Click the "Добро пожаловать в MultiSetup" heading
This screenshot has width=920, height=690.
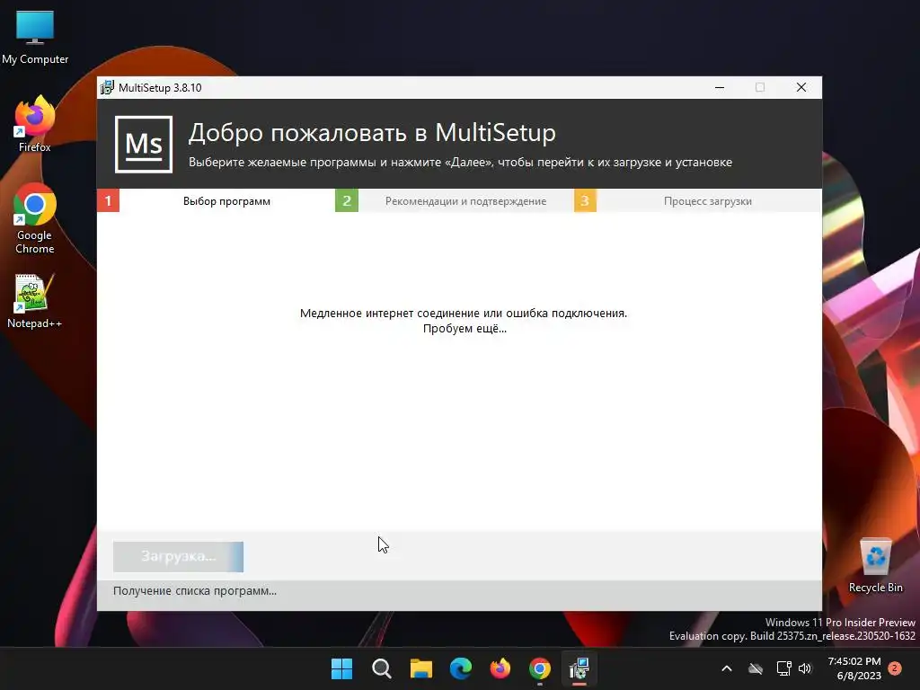point(372,133)
